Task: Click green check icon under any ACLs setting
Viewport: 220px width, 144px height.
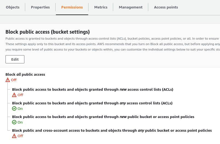Action: click(x=14, y=109)
